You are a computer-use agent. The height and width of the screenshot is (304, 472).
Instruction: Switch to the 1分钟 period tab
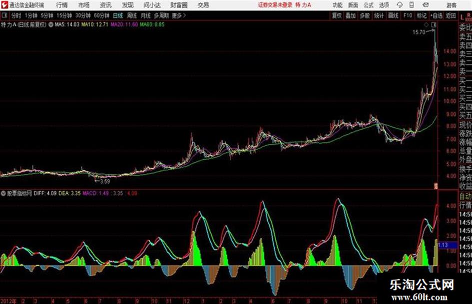pyautogui.click(x=31, y=15)
